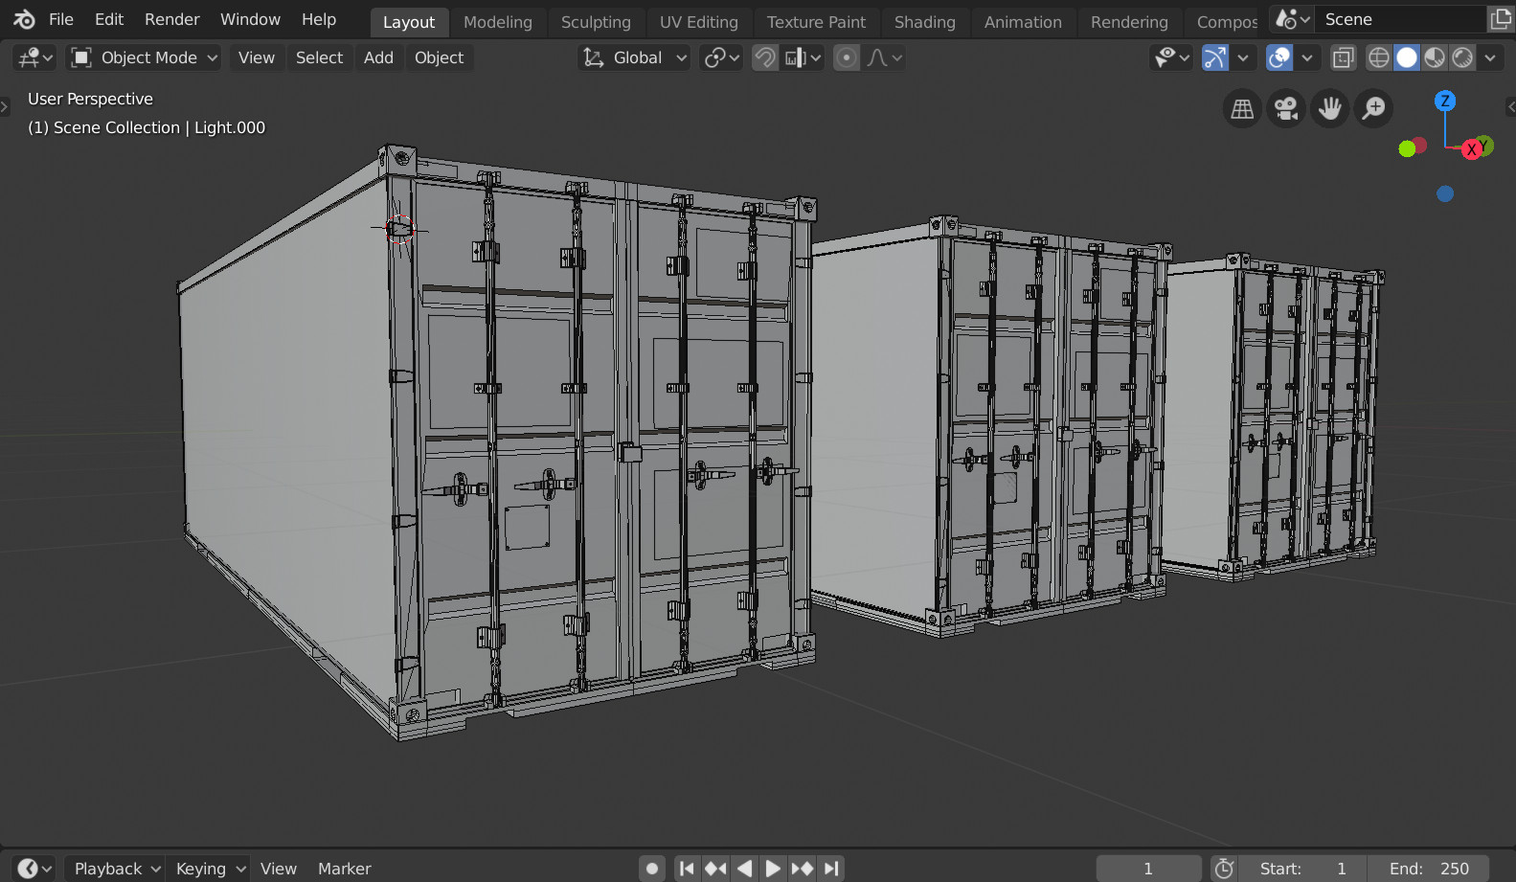1516x882 pixels.
Task: Play the animation forward
Action: 773,869
